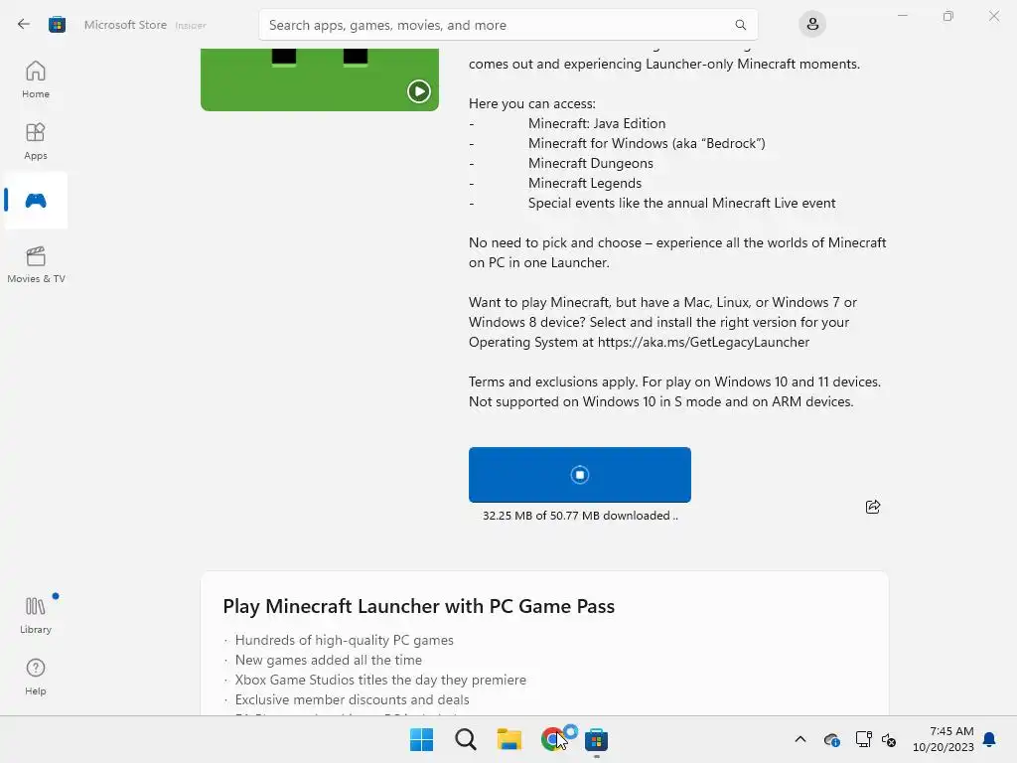The width and height of the screenshot is (1017, 763).
Task: Click the line "Minecraft Dungeons"
Action: pos(590,163)
